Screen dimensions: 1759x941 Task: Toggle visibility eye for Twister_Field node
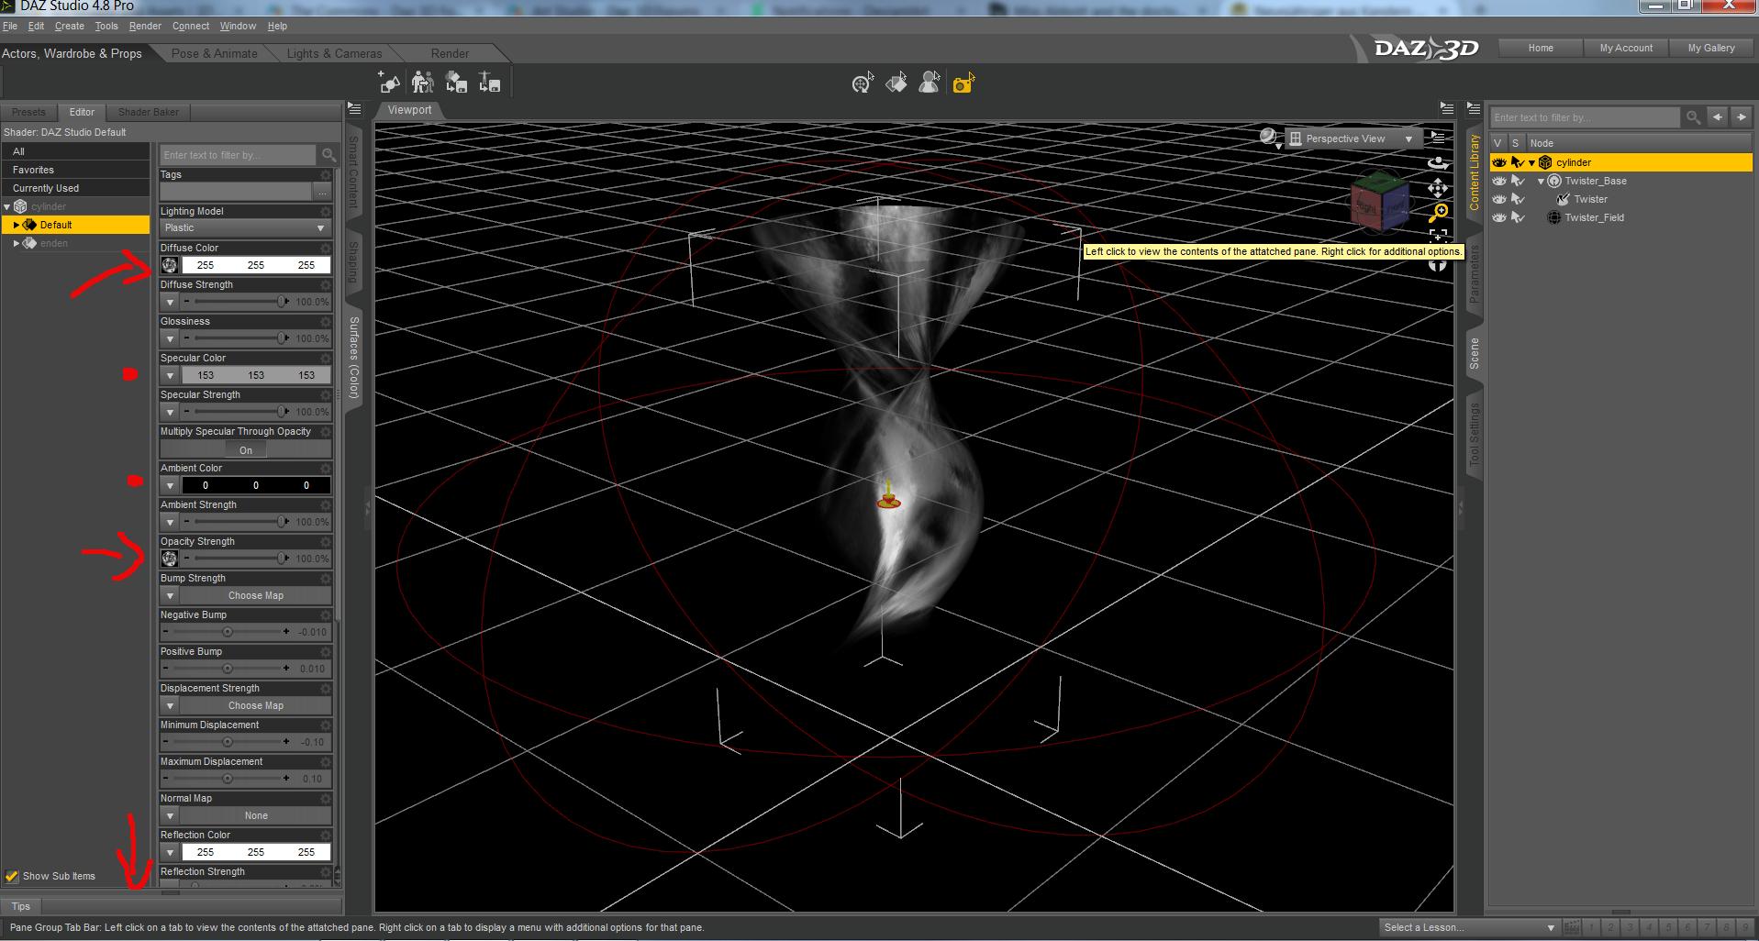point(1499,217)
